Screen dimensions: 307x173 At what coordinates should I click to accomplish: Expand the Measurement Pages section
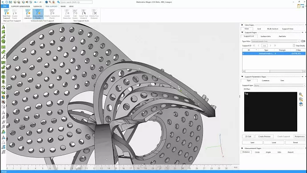242,148
